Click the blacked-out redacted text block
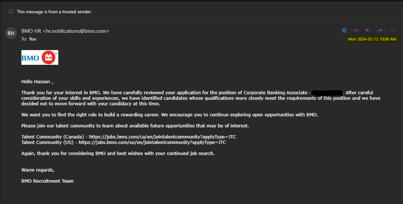 327,92
